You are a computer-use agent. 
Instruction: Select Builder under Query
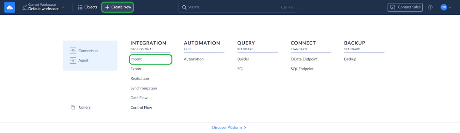pyautogui.click(x=243, y=59)
